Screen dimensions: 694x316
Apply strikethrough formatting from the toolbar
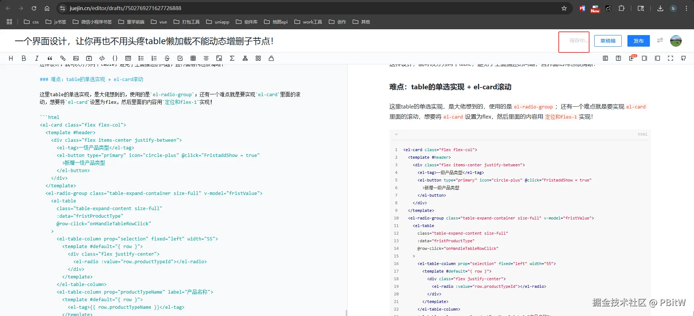pyautogui.click(x=167, y=58)
